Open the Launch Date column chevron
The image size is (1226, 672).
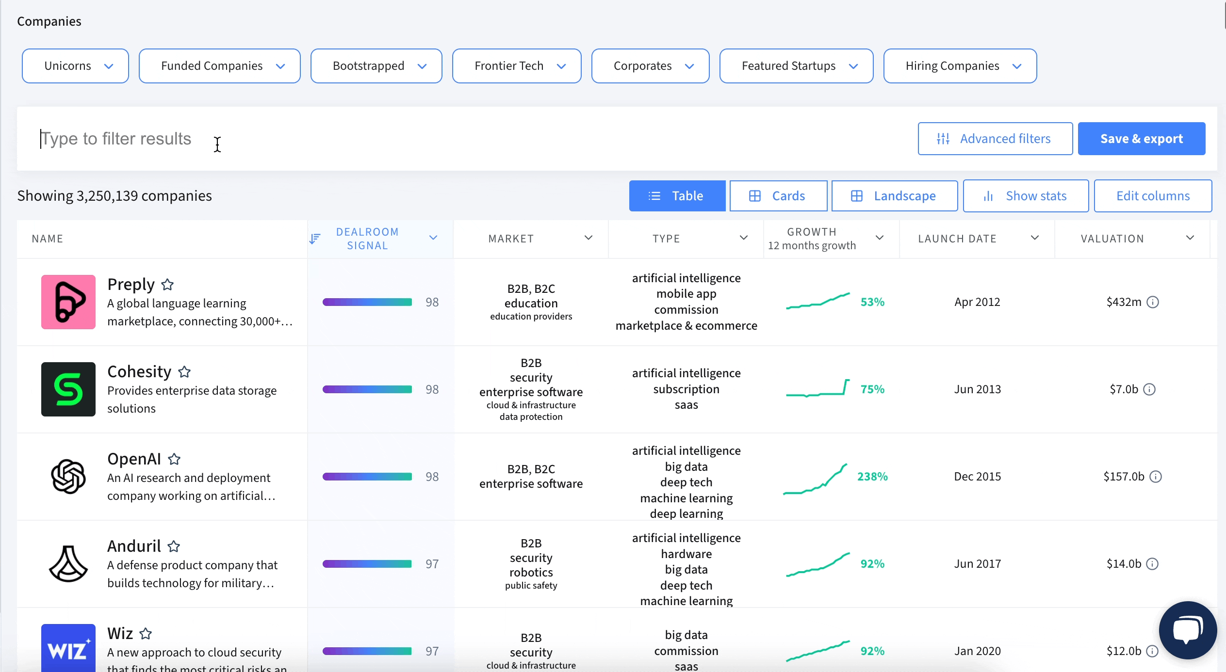point(1035,238)
